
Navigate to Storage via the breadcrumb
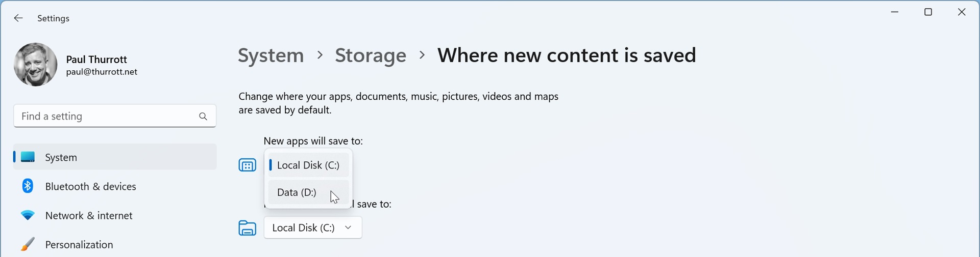(x=371, y=55)
